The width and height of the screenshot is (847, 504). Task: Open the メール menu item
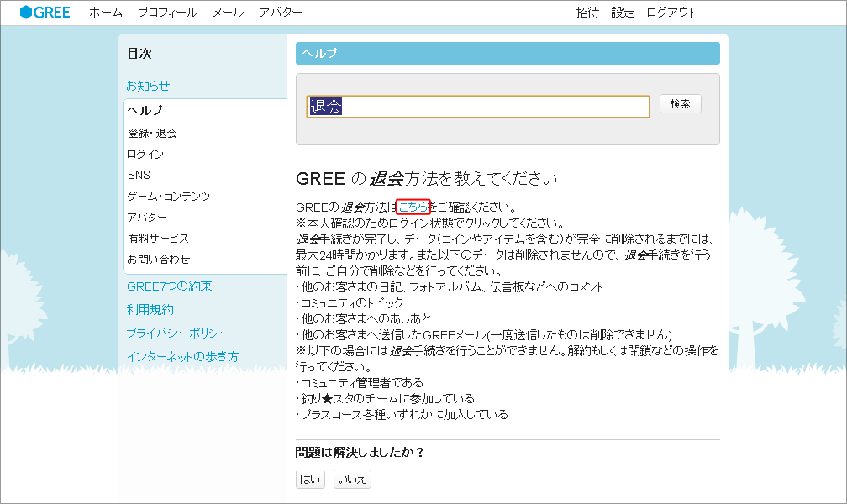point(228,13)
